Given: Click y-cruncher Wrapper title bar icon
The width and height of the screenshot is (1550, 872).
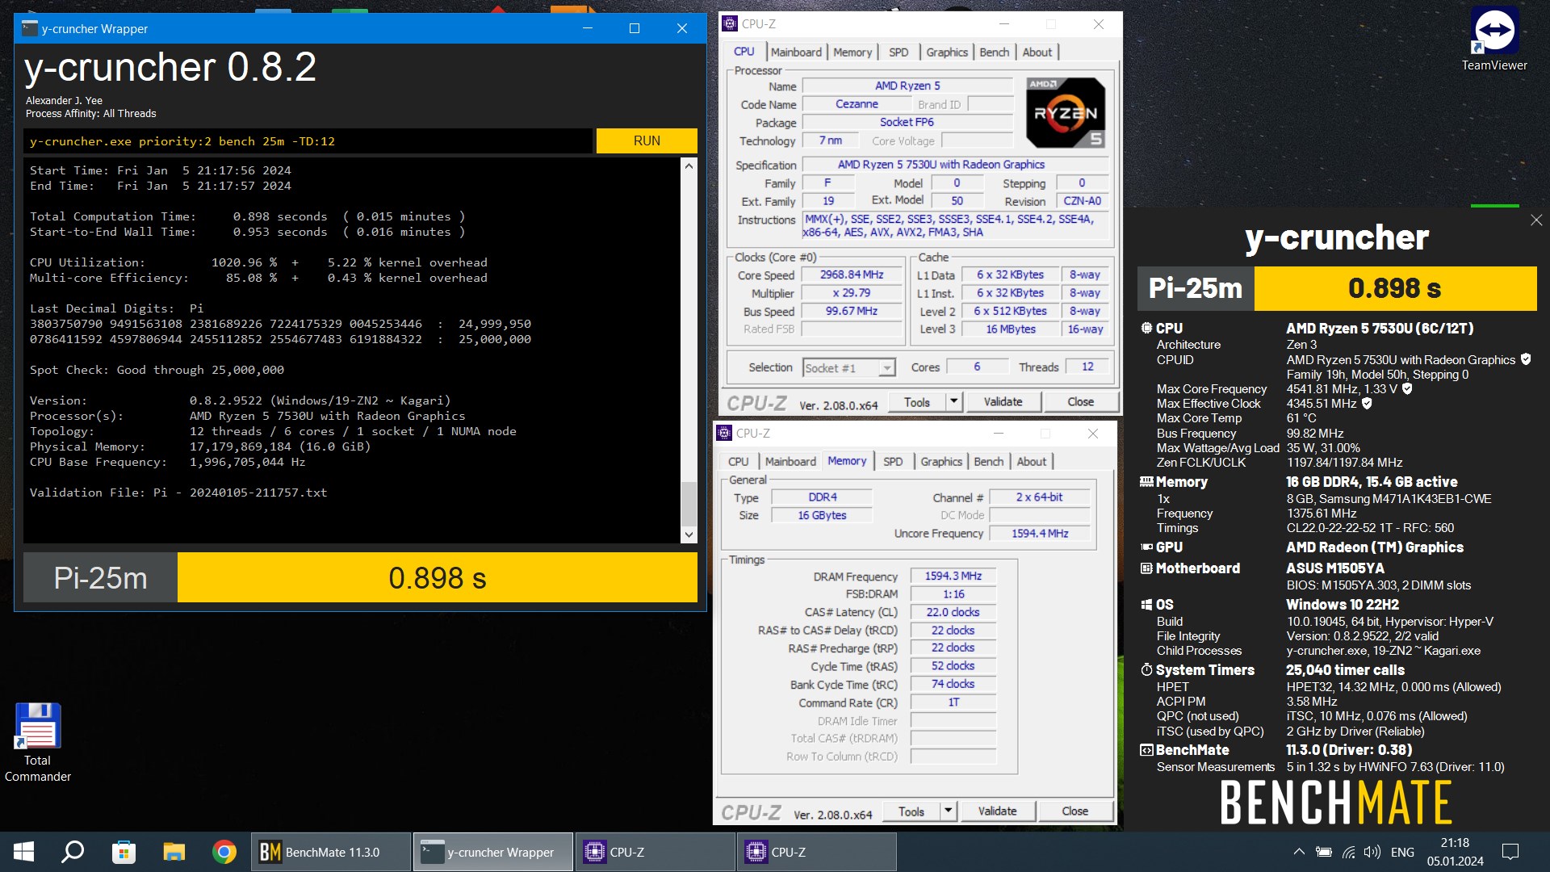Looking at the screenshot, I should [30, 28].
